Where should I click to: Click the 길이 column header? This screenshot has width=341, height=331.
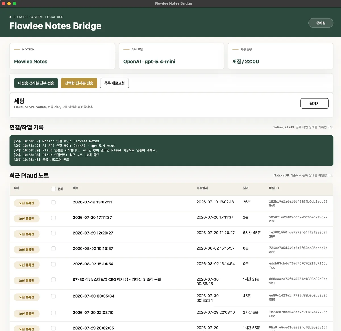pos(246,188)
